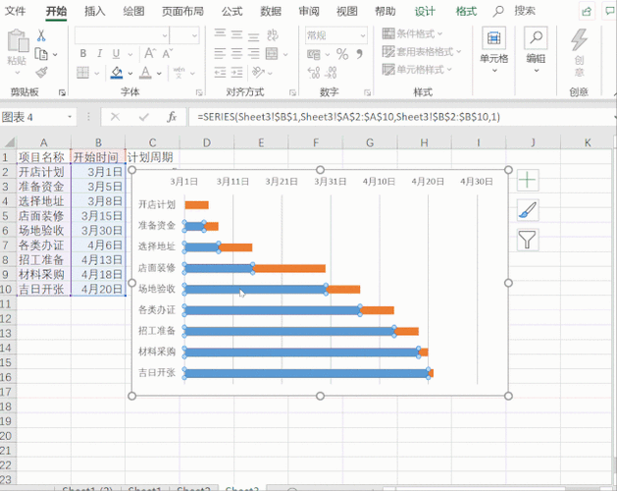Click the cell borders icon

click(82, 73)
